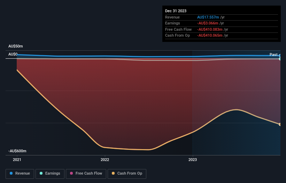Click the Free Cash Flow label in tooltip
This screenshot has height=183, width=286.
tap(178, 29)
